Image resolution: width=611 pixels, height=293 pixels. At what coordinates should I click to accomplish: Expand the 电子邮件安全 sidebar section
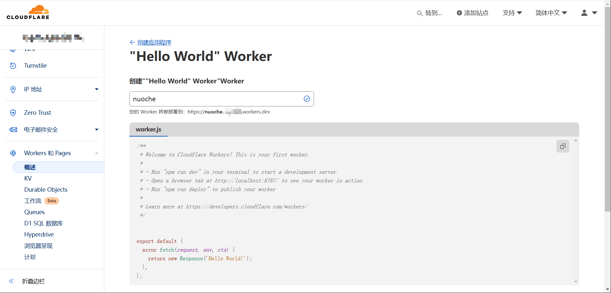pyautogui.click(x=97, y=130)
